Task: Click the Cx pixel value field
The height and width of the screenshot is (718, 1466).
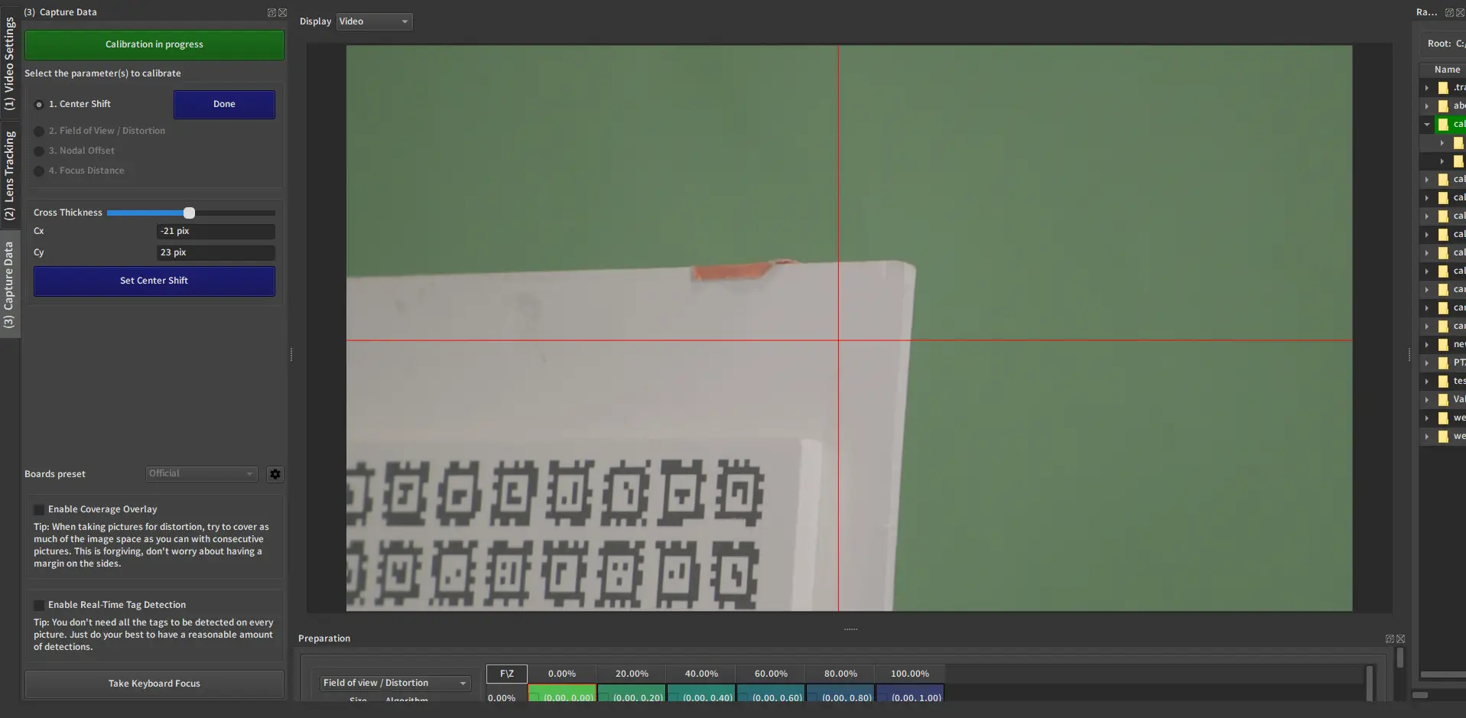Action: (215, 231)
